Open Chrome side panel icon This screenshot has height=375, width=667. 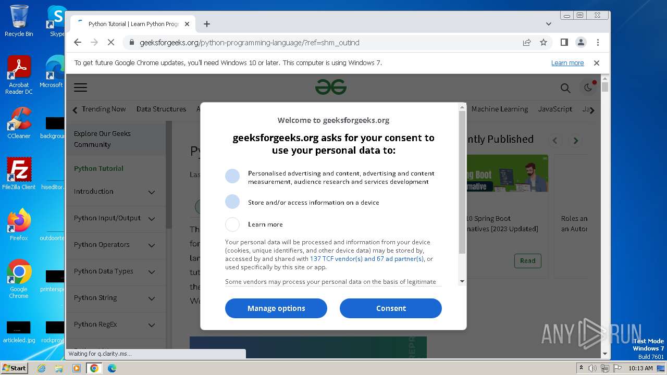pos(564,42)
